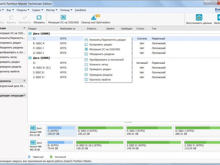Click the Восстановить данные recovery icon
Screen dimensions: 220x165
pyautogui.click(x=199, y=17)
